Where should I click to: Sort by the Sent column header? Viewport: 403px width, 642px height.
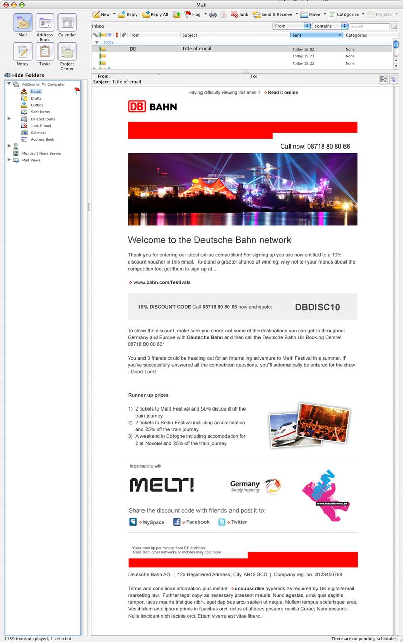click(316, 35)
